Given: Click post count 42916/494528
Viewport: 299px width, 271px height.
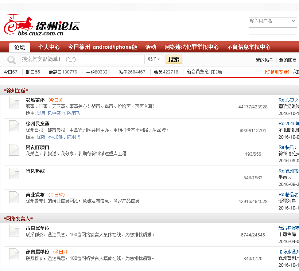Looking at the screenshot, I should tap(253, 202).
